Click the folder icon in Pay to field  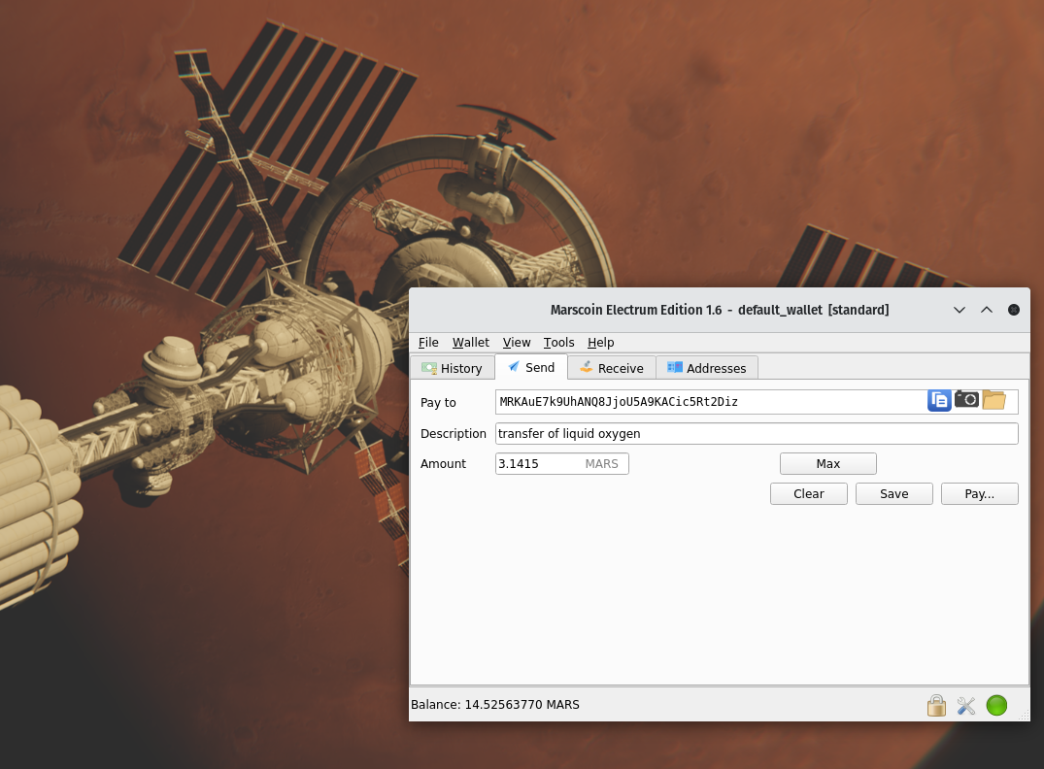pos(993,400)
